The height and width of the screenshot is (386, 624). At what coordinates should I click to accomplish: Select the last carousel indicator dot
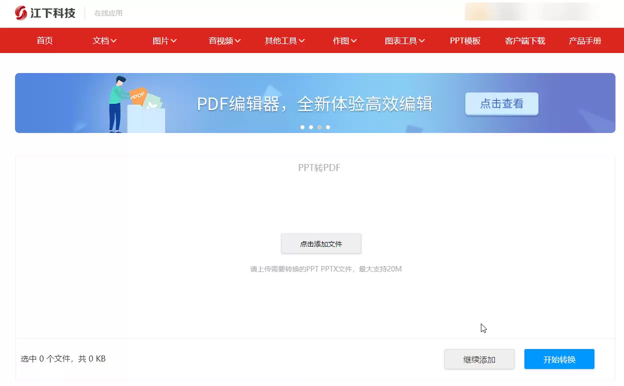click(328, 127)
